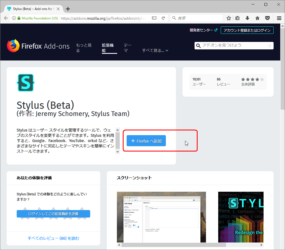Open the もっと見る navigation item
The height and width of the screenshot is (250, 285).
click(83, 48)
